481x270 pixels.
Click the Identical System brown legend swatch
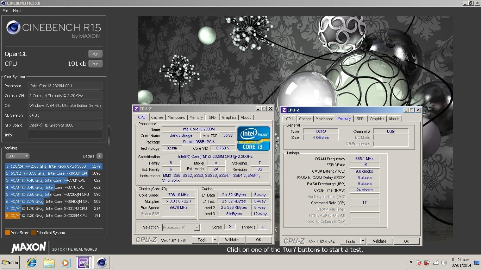pos(33,233)
